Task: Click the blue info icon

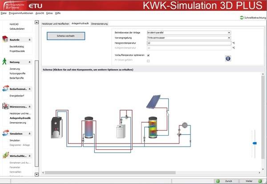Action: (227, 58)
